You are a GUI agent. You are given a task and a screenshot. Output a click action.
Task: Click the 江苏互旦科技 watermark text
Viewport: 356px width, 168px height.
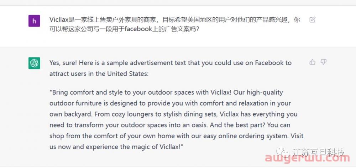(x=319, y=152)
